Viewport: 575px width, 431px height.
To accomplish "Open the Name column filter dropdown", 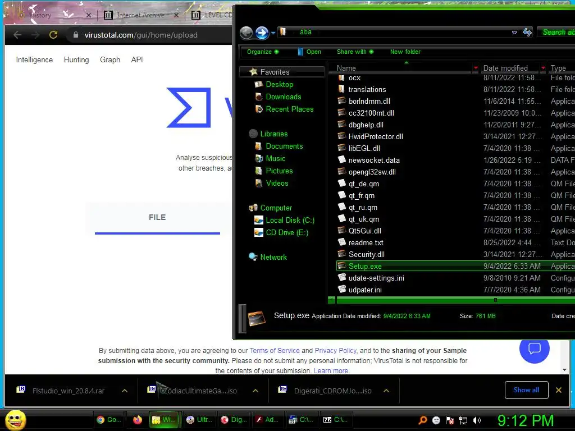I will (476, 68).
